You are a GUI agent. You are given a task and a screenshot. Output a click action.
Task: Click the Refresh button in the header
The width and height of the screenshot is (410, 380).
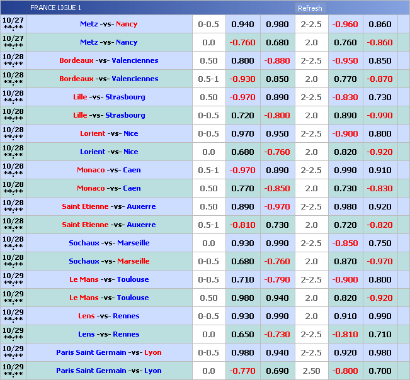[310, 8]
